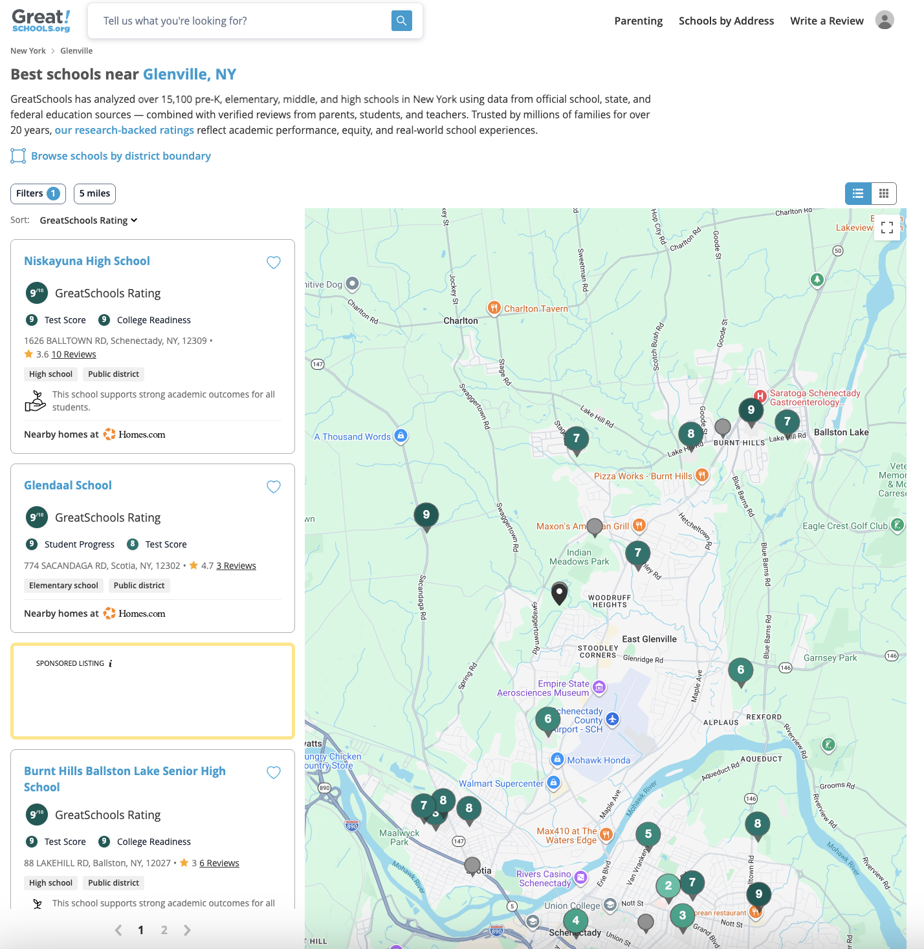Click the sponsored listing box
The image size is (924, 949).
(x=153, y=690)
